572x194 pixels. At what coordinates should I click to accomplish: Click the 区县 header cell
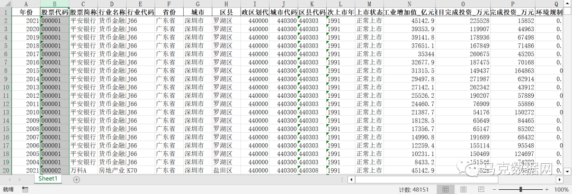226,12
